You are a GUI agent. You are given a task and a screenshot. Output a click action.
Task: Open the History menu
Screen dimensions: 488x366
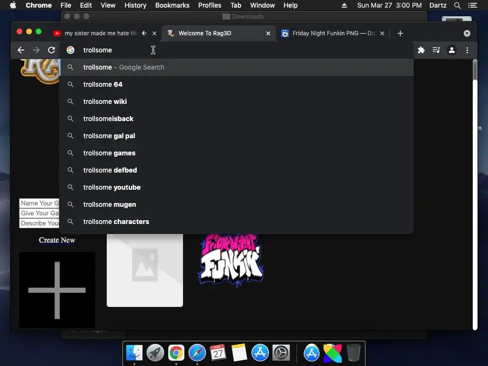[x=135, y=5]
